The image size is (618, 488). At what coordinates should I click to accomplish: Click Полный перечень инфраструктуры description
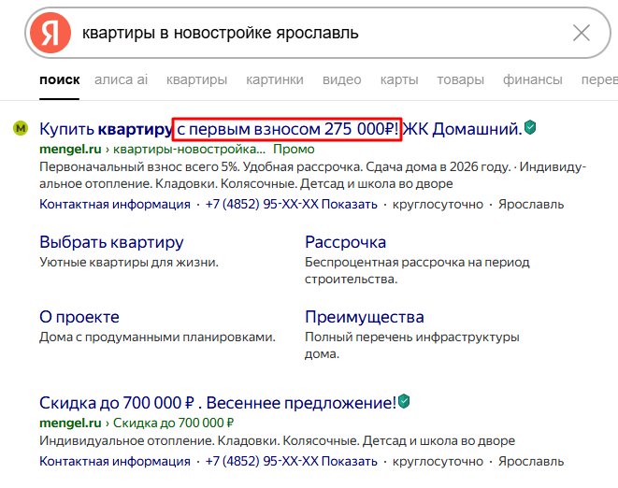tap(412, 345)
